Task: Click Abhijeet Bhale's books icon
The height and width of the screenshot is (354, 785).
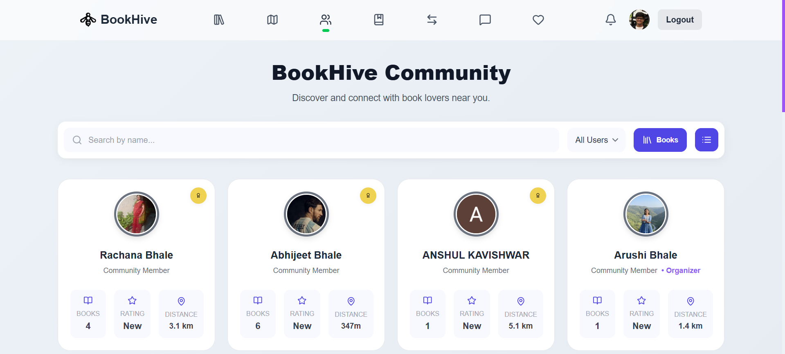Action: (258, 300)
